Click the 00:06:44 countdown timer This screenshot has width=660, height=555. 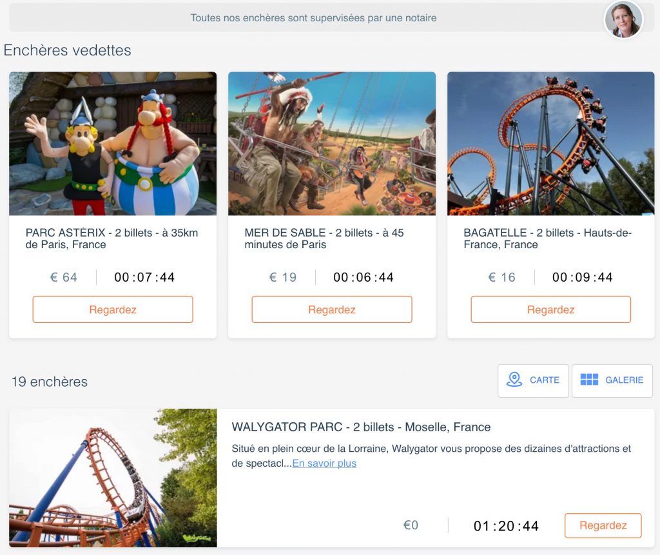[364, 277]
